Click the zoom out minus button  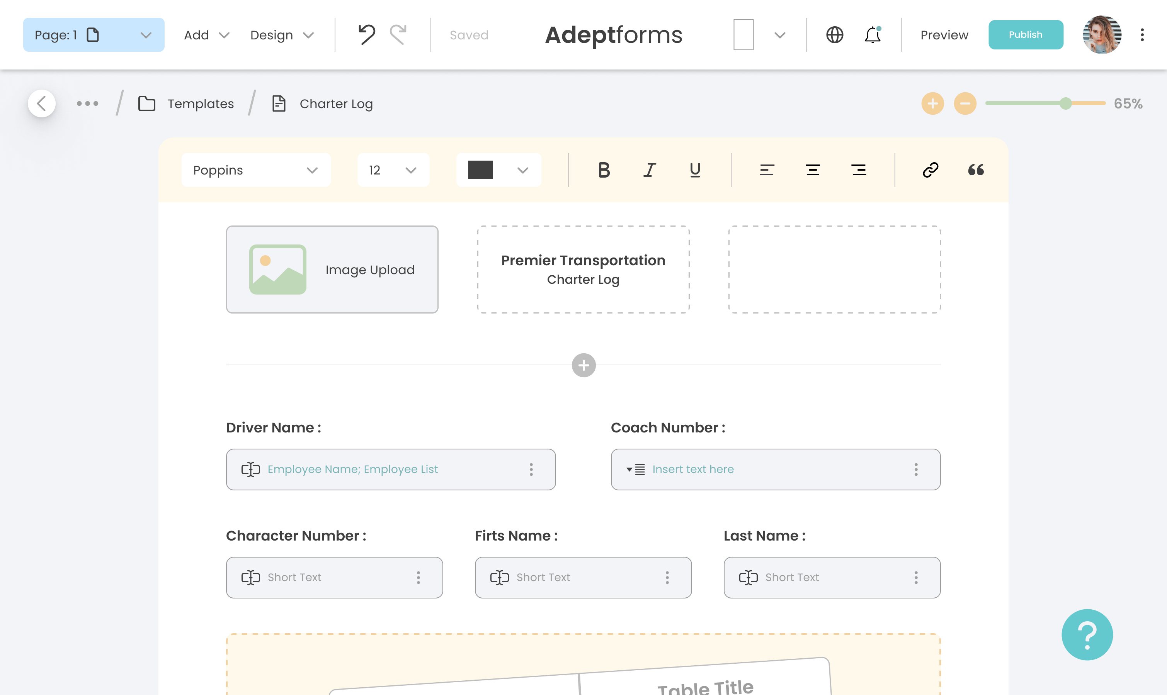(x=965, y=103)
